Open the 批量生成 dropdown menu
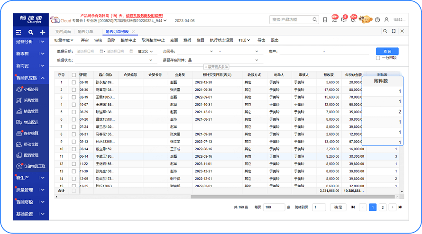422x234 pixels. click(64, 40)
